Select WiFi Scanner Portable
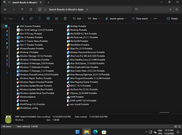 [29, 26]
